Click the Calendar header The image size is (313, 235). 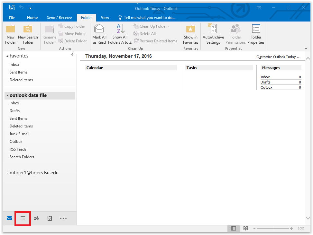(x=131, y=68)
